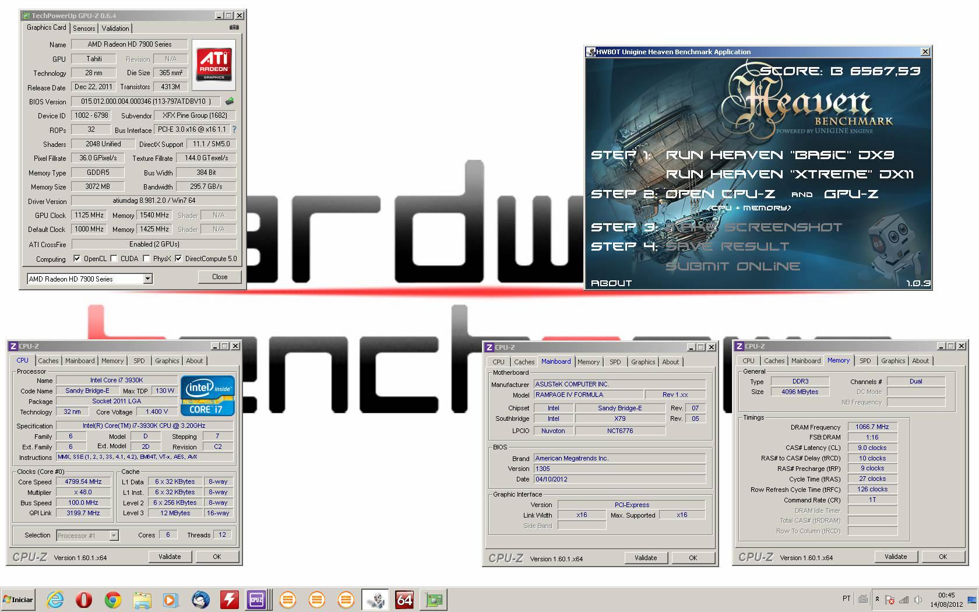Click the SCORE 6567,53 text in Heaven

[840, 71]
